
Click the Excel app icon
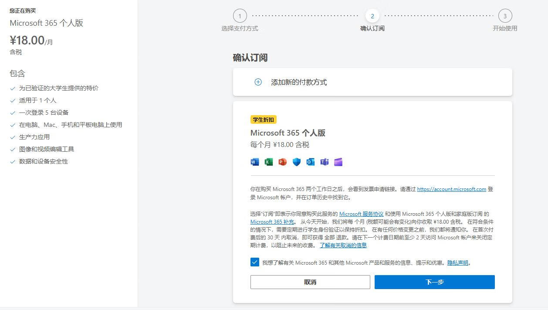tap(269, 162)
